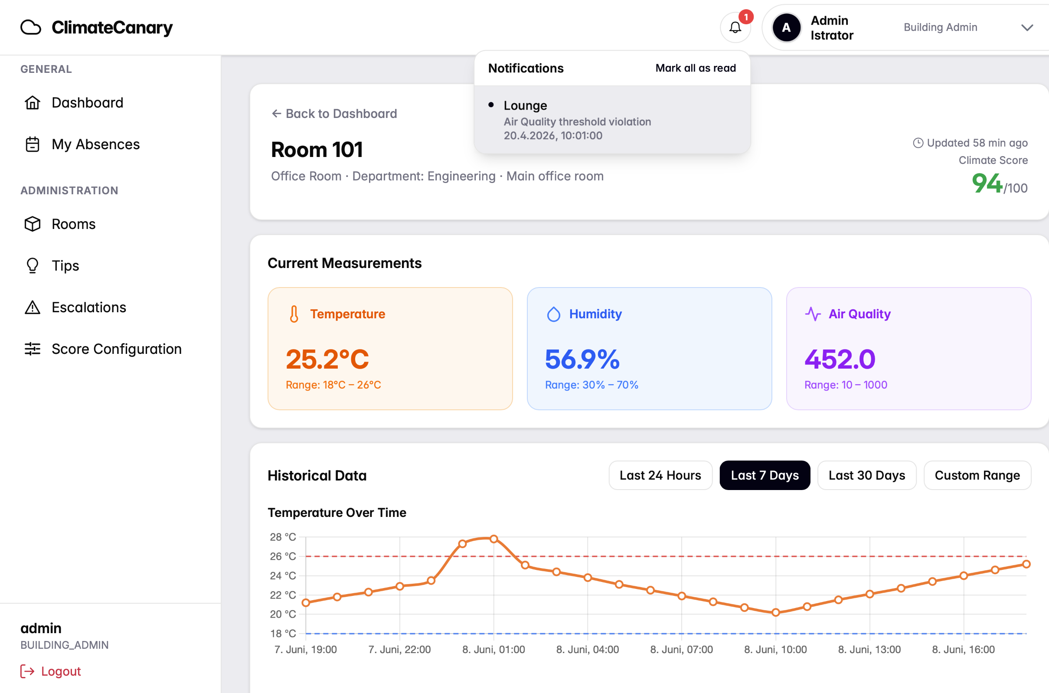
Task: Click the My Absences calendar icon
Action: coord(32,144)
